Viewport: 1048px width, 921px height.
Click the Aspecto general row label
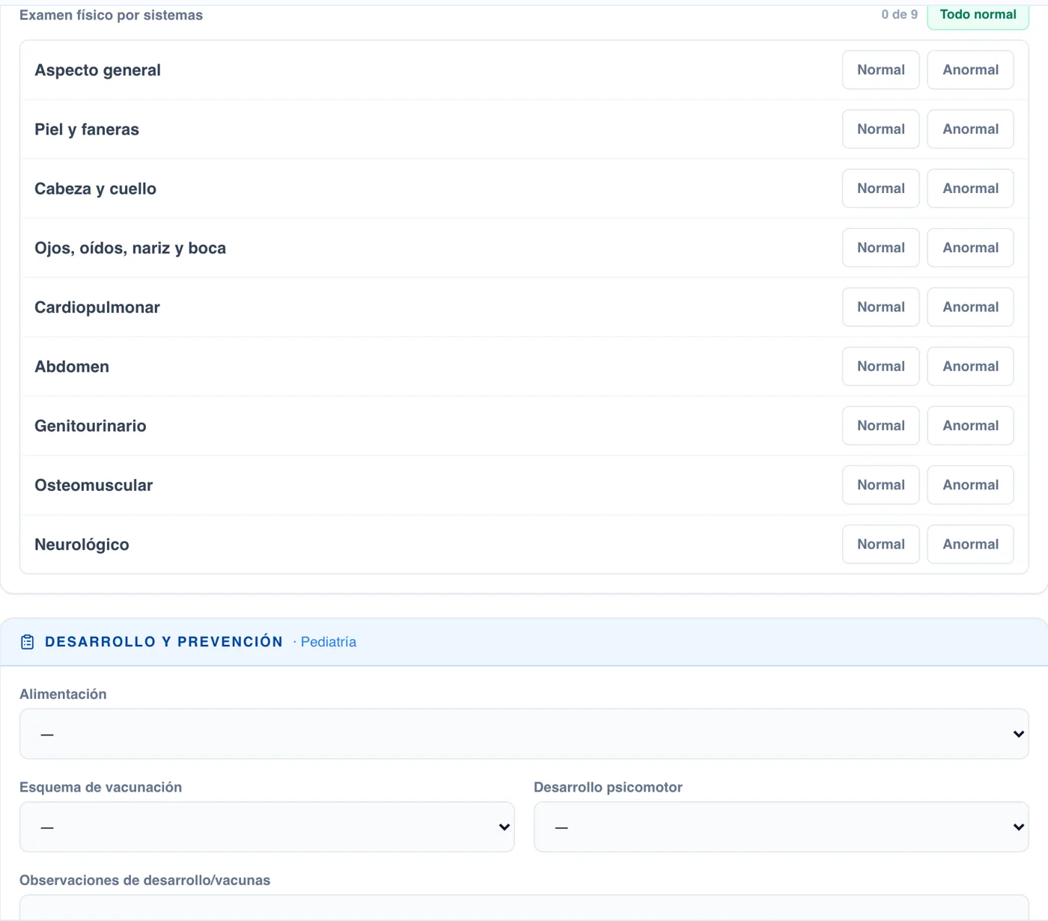point(97,70)
